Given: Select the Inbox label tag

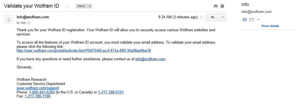Looking at the screenshot, I should [x=81, y=6].
